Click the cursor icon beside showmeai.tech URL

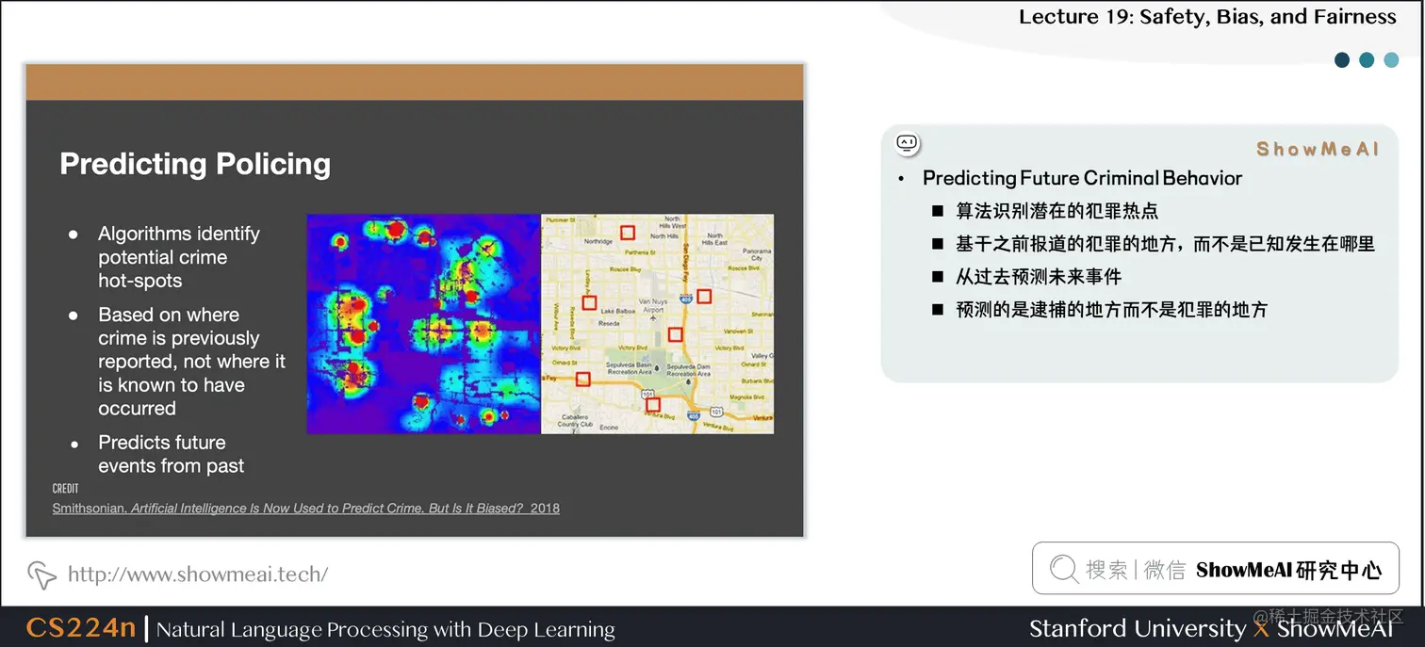click(41, 574)
